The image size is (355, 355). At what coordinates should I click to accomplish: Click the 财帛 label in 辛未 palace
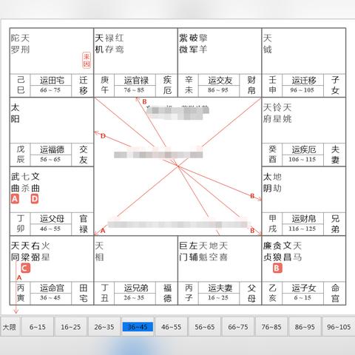click(x=251, y=85)
